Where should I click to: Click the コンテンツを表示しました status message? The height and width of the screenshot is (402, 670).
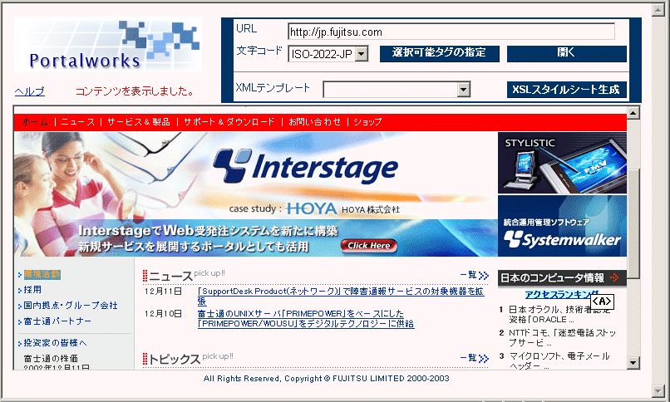[135, 91]
